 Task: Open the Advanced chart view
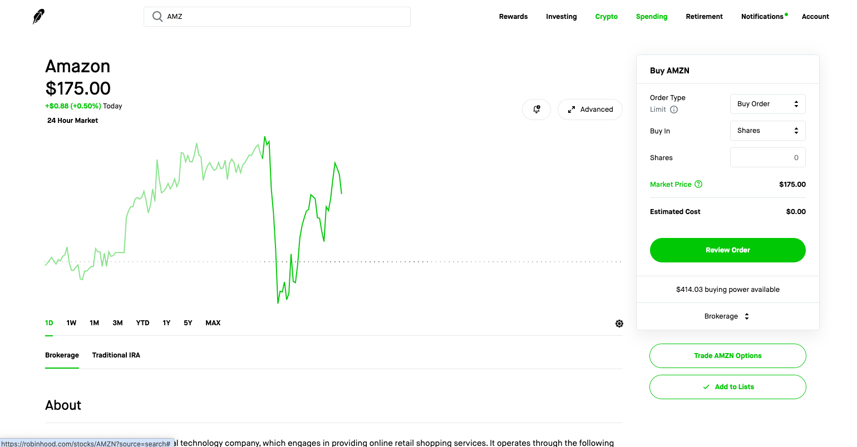coord(590,110)
